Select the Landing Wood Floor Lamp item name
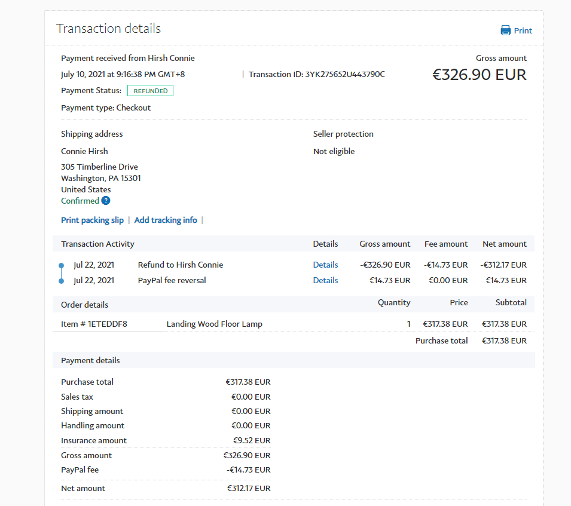 pos(214,324)
